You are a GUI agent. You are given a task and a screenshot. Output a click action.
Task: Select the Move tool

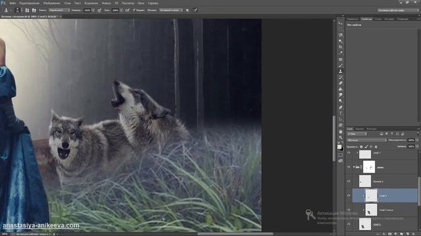click(x=341, y=24)
